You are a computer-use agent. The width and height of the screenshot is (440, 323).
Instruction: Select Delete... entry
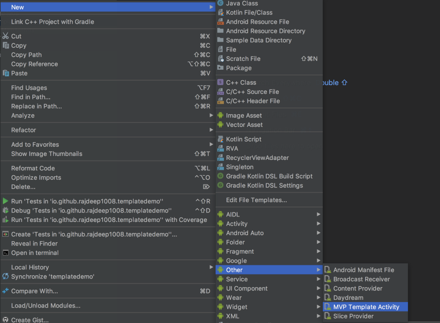pos(108,187)
